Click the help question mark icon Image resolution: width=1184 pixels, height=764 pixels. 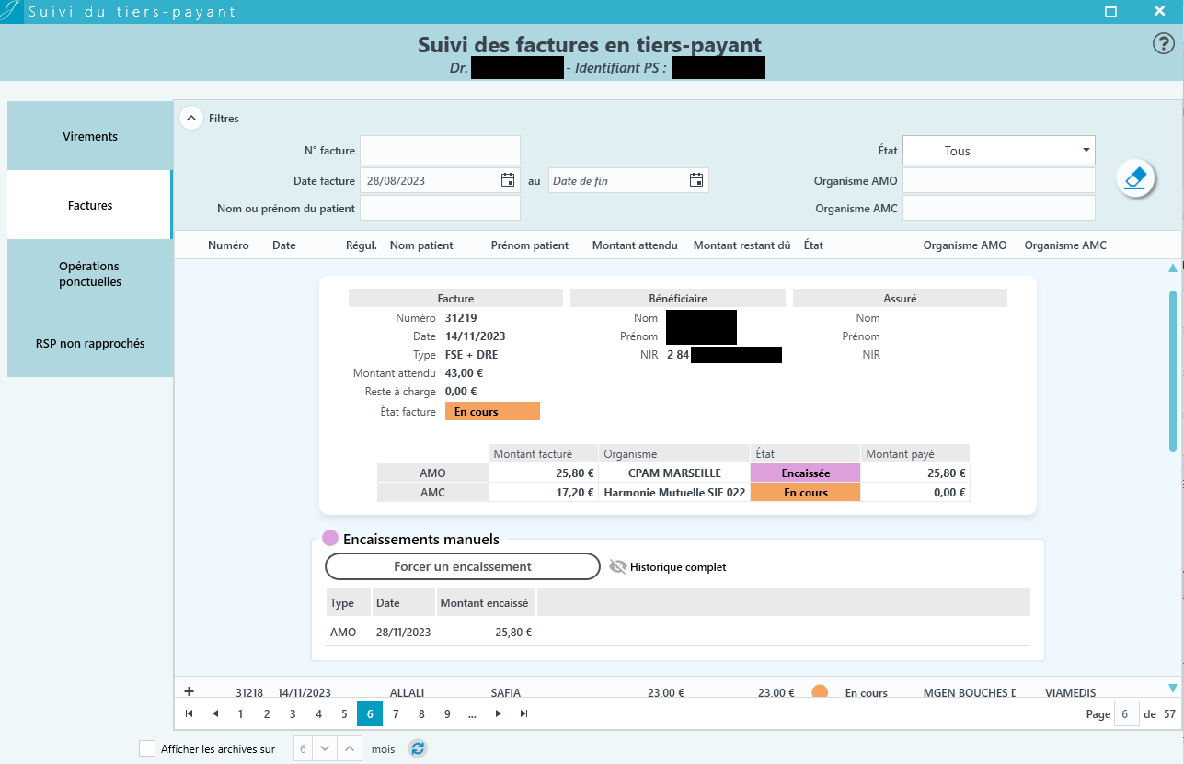(1163, 44)
